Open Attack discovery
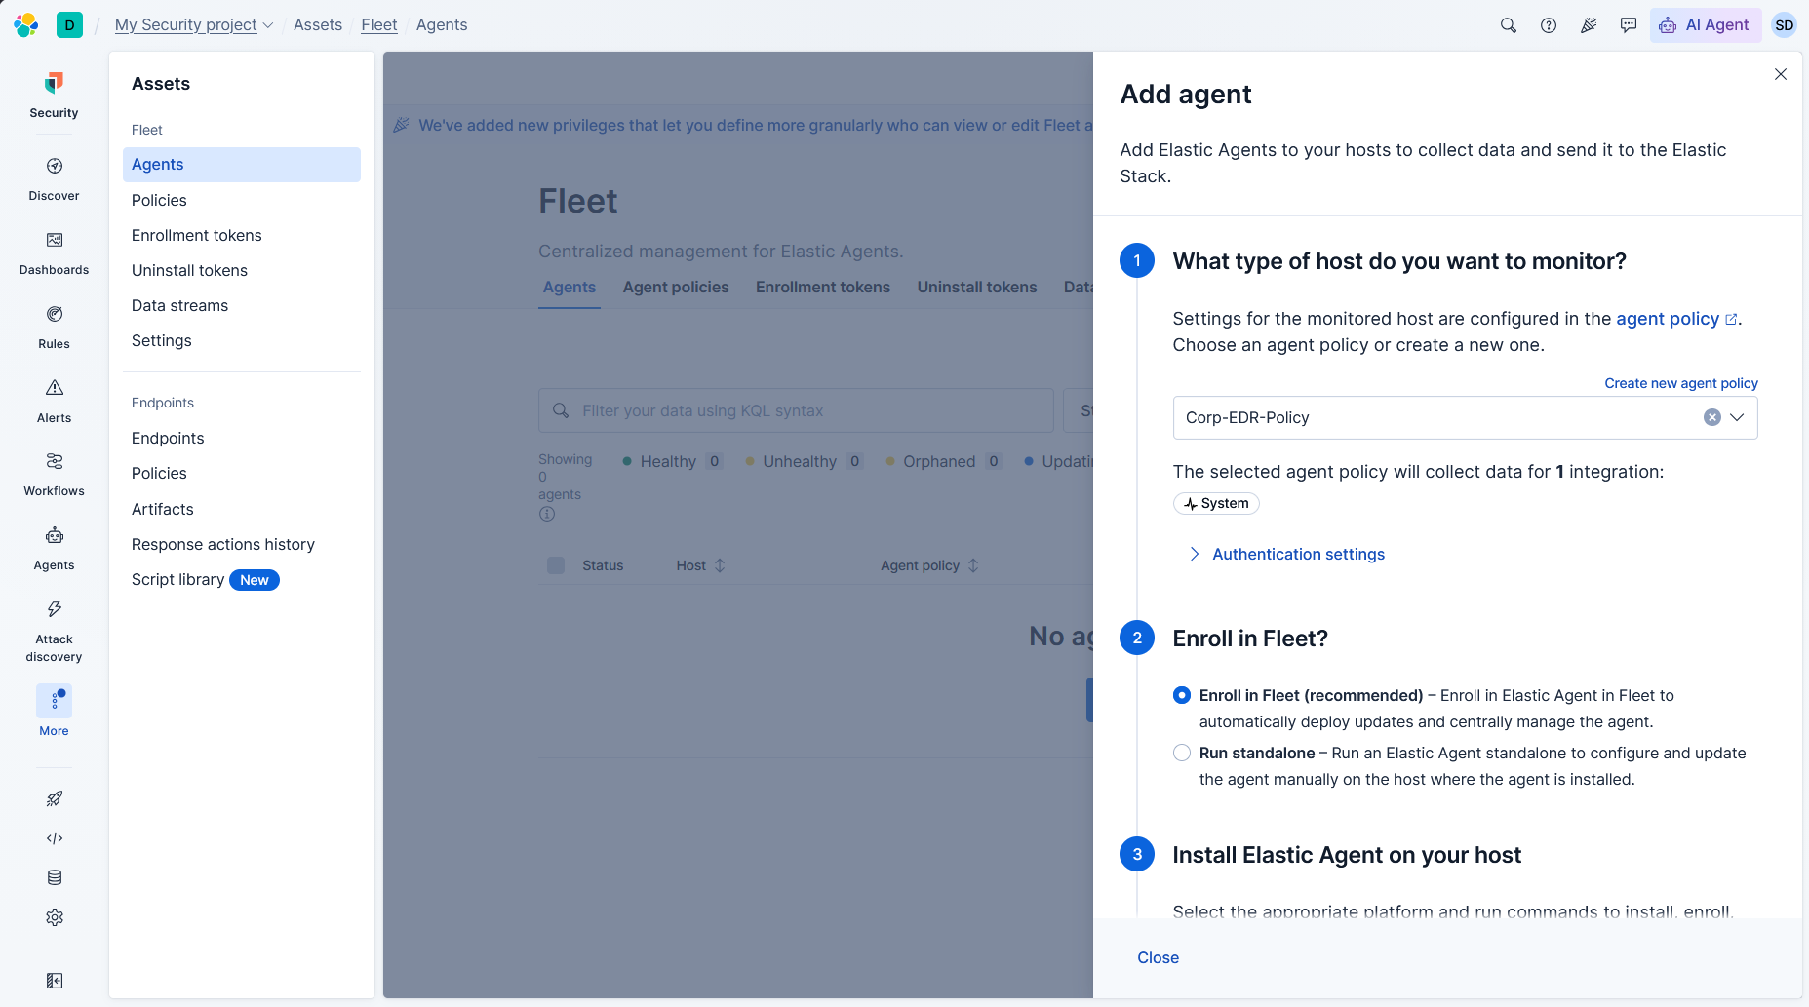This screenshot has width=1809, height=1007. [x=54, y=631]
